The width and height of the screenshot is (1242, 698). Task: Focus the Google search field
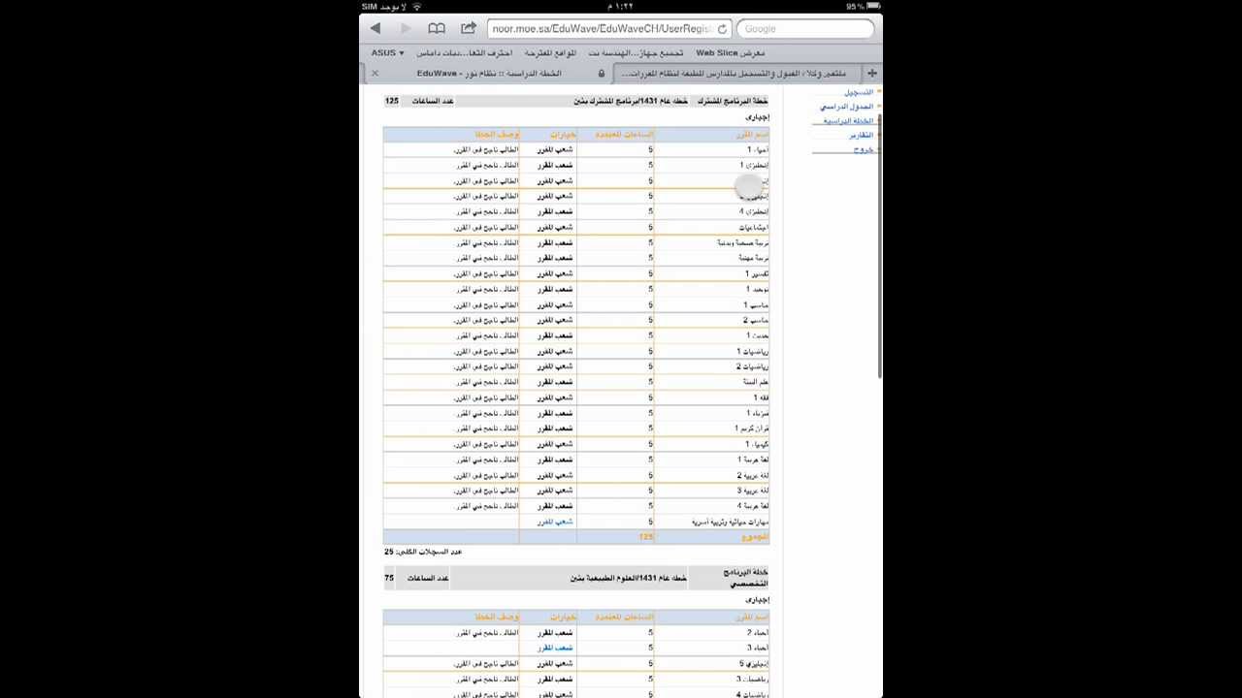coord(805,29)
